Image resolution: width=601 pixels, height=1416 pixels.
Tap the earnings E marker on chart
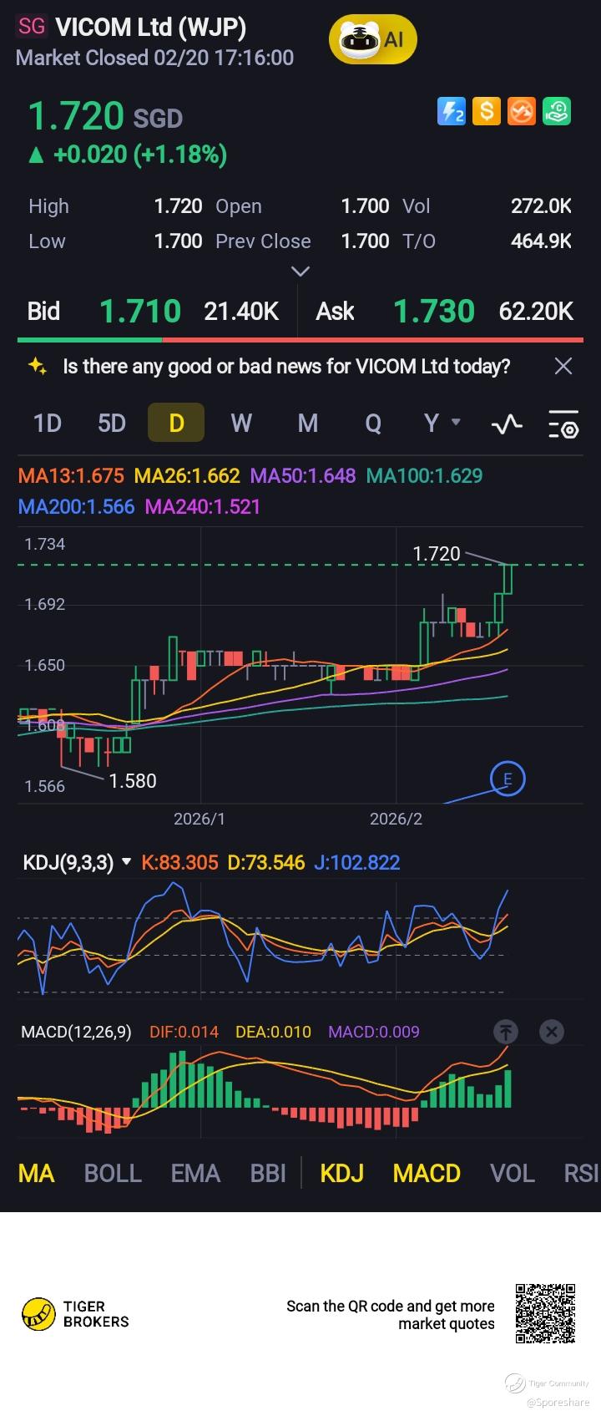pos(507,779)
